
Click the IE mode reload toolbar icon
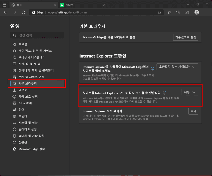(x=187, y=12)
